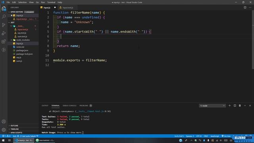Open the Selection menu

tap(22, 2)
